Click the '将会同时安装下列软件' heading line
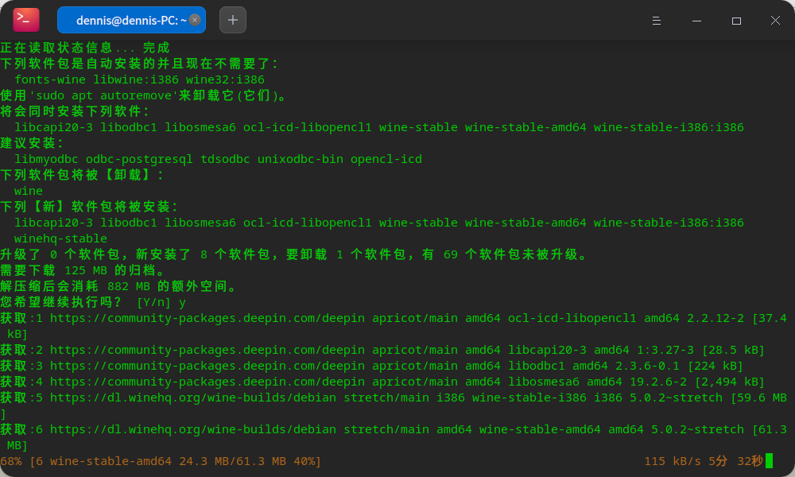The height and width of the screenshot is (477, 795). pyautogui.click(x=75, y=111)
